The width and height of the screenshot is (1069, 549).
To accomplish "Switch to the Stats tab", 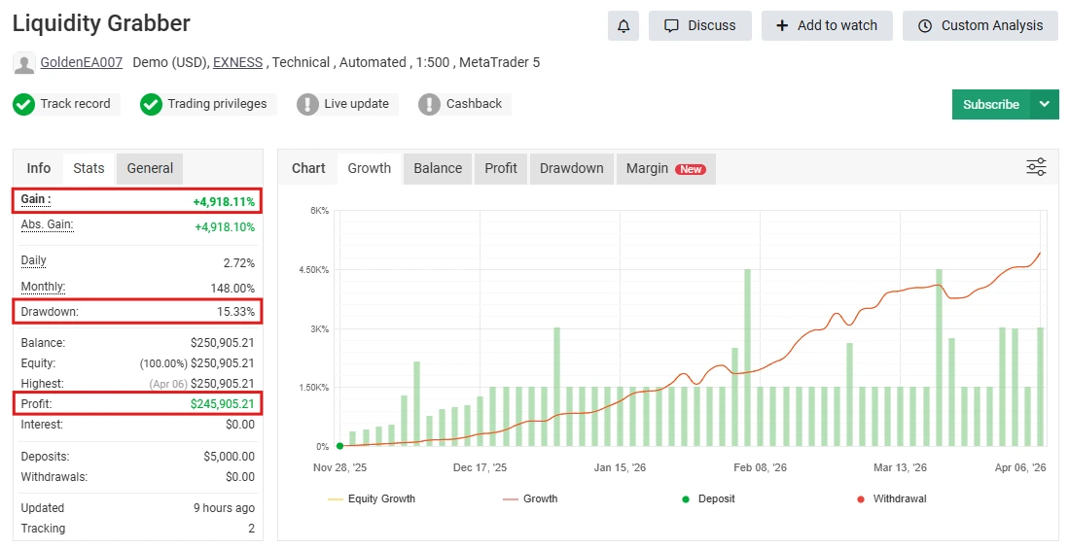I will click(x=89, y=168).
